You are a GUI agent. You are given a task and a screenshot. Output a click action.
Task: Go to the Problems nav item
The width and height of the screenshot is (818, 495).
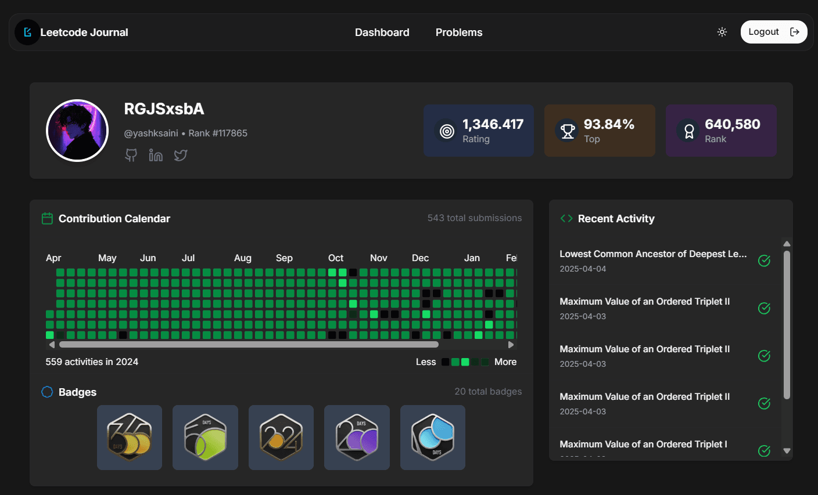tap(458, 32)
